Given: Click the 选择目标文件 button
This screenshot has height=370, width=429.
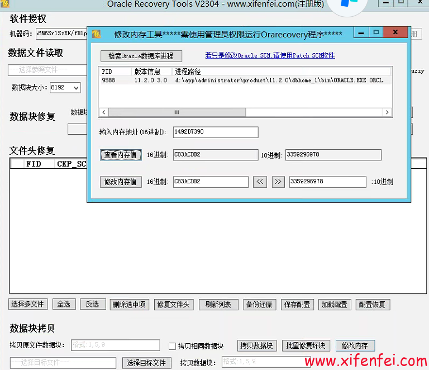Looking at the screenshot, I should [147, 363].
